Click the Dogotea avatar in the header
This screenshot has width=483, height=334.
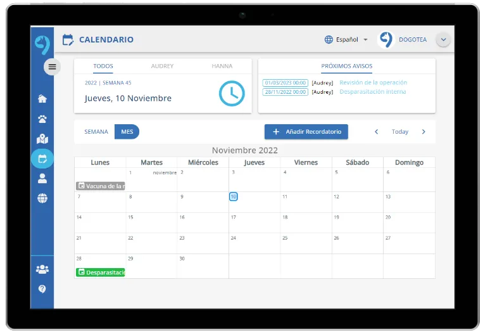click(x=386, y=40)
